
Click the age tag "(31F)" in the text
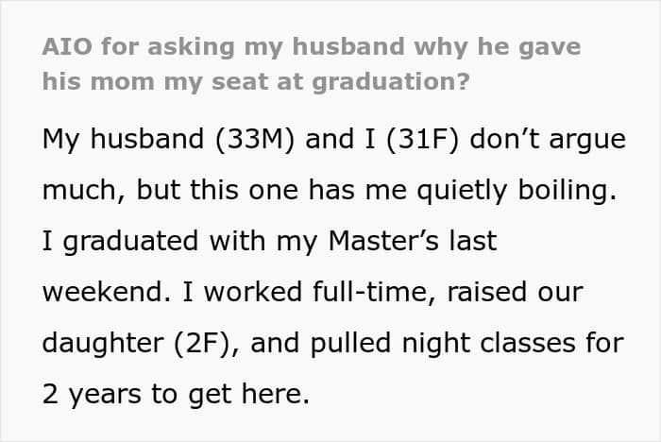(x=422, y=139)
